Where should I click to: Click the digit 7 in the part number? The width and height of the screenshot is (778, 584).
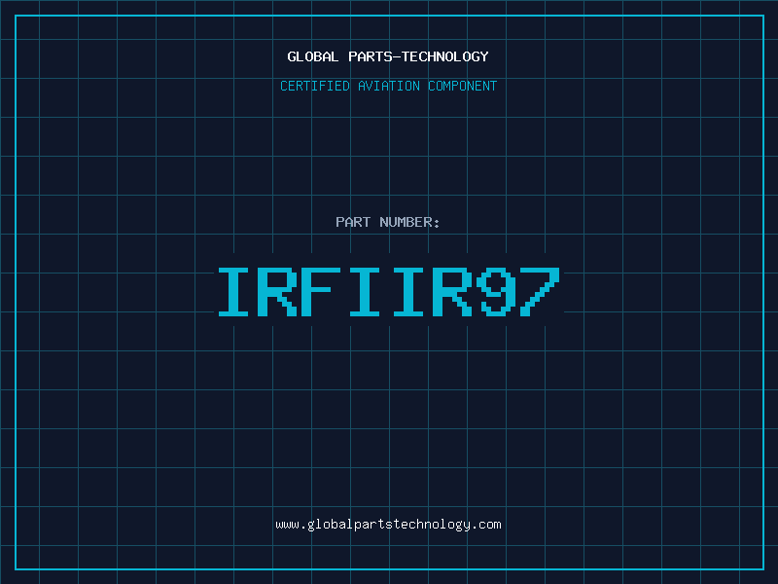540,292
